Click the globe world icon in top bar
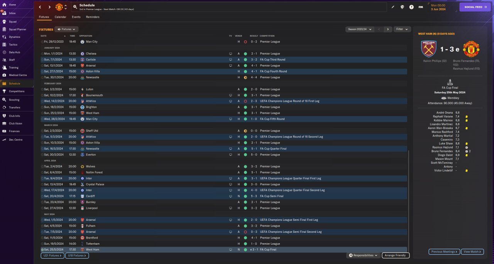 pyautogui.click(x=402, y=7)
